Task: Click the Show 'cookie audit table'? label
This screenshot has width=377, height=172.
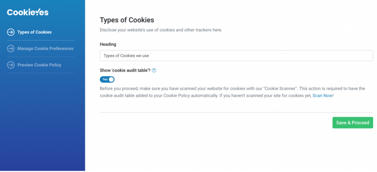Action: pyautogui.click(x=125, y=71)
